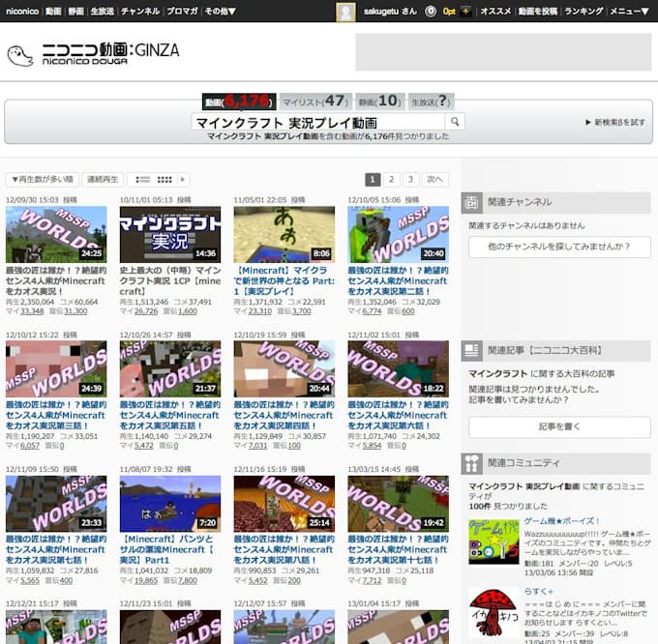Expand the その他 menu in top bar

click(x=220, y=12)
